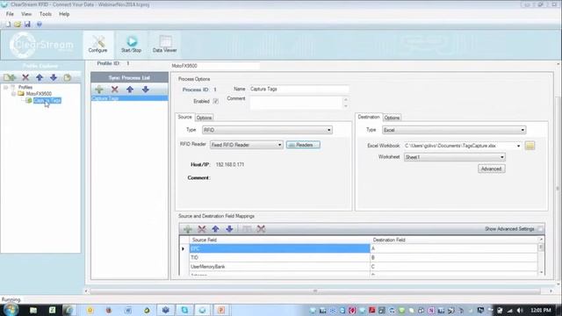Image resolution: width=562 pixels, height=316 pixels.
Task: Click the Destination Field column header
Action: point(453,240)
